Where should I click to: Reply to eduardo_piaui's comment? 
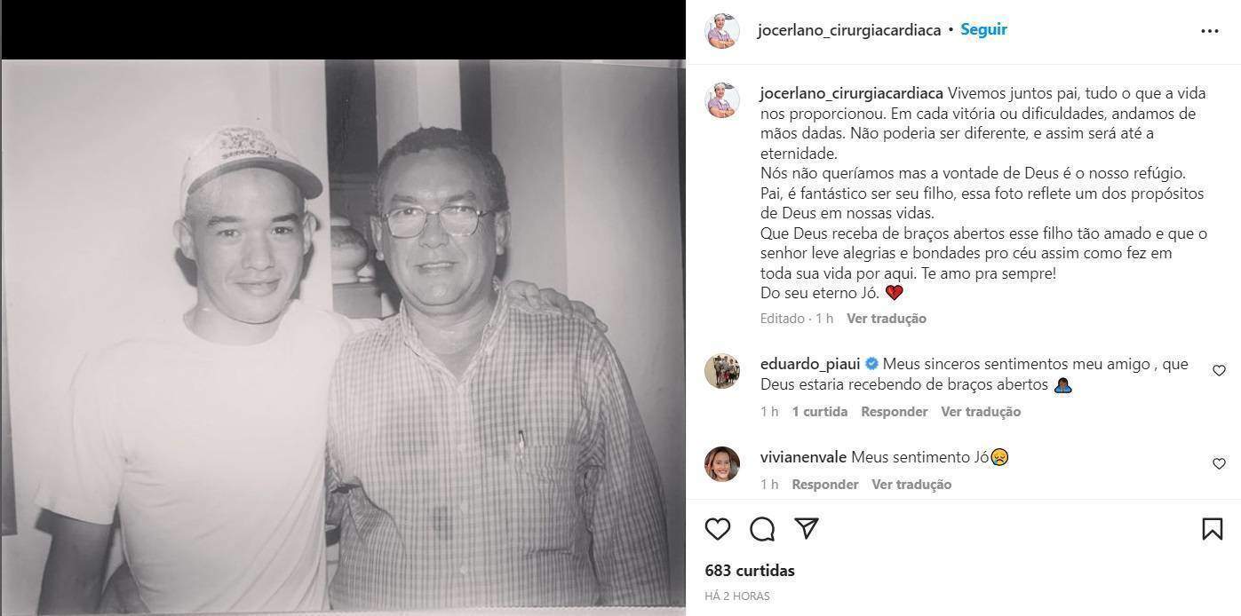click(x=895, y=412)
